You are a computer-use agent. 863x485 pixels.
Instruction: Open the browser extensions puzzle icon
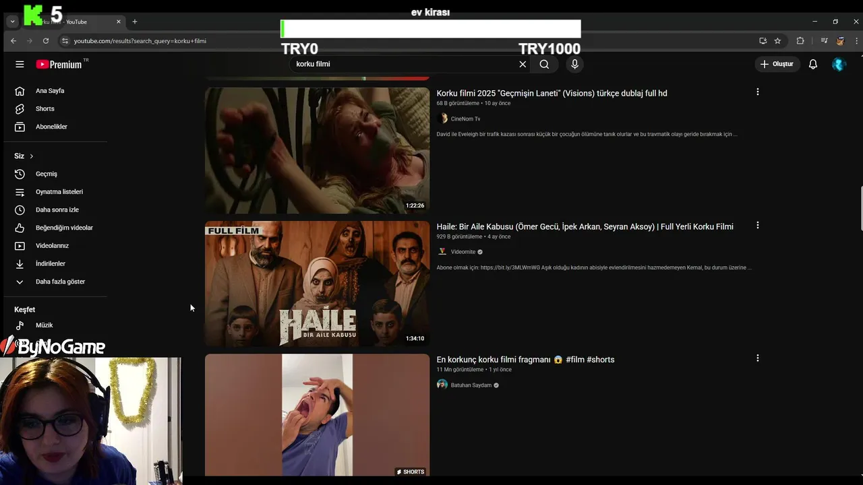pos(800,40)
